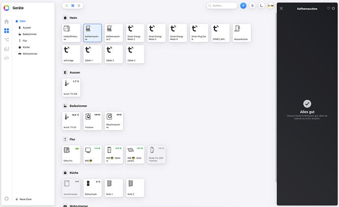Image resolution: width=339 pixels, height=207 pixels.
Task: Close the Kaffeemaschine detail panel
Action: [x=281, y=8]
